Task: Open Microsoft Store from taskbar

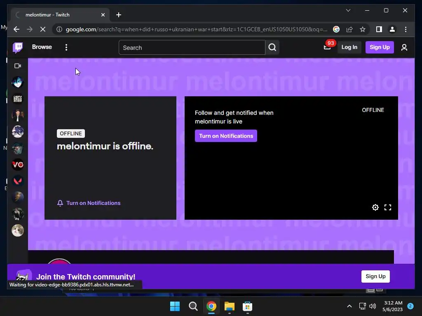Action: (x=247, y=306)
